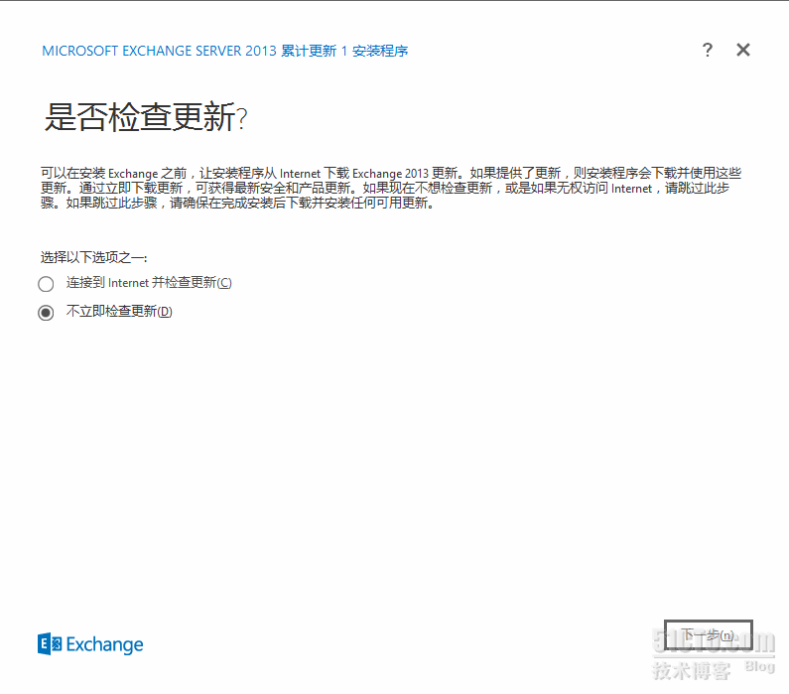Image resolution: width=789 pixels, height=694 pixels.
Task: Select 不立即检查更新 radio option
Action: point(46,313)
